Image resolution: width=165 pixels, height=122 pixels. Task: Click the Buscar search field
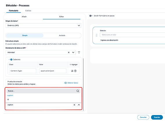43,91
